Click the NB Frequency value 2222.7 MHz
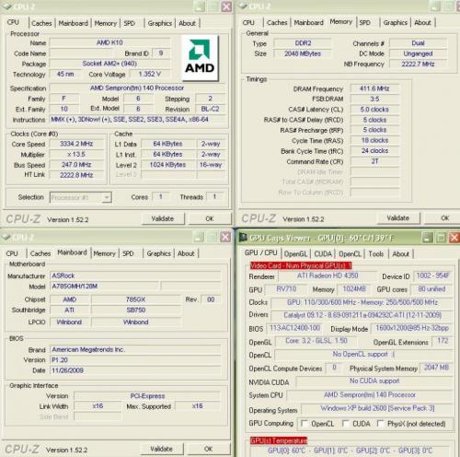Viewport: 460px width, 457px height. [x=418, y=64]
